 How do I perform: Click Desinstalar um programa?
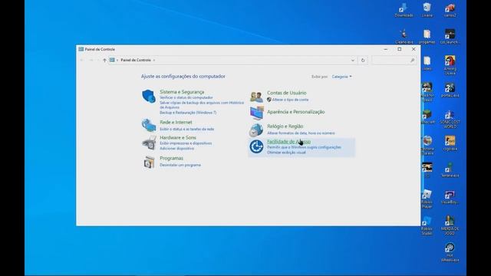180,166
